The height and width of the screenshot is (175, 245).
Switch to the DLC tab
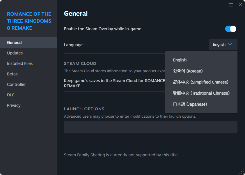11,95
